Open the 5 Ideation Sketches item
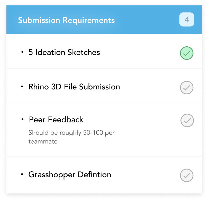The height and width of the screenshot is (201, 209). click(64, 52)
